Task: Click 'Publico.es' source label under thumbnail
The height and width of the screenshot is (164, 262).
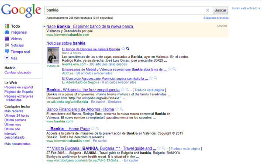Action: pos(53,66)
